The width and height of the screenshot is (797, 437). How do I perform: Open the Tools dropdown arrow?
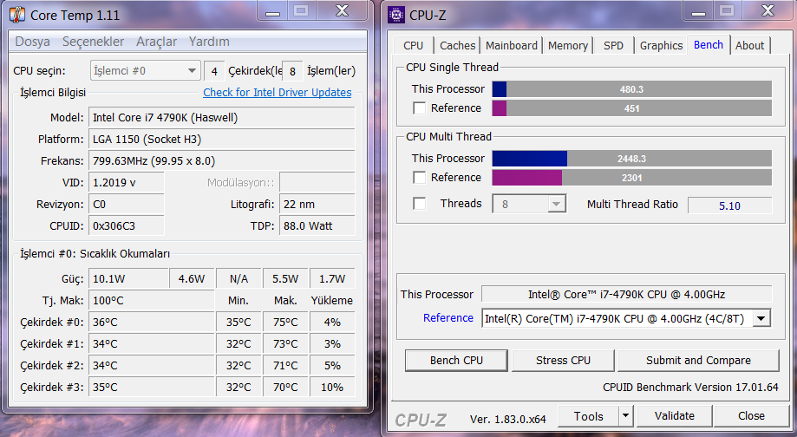pyautogui.click(x=625, y=416)
